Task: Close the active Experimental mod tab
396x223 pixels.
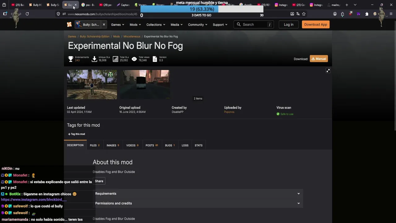Action: (x=75, y=5)
